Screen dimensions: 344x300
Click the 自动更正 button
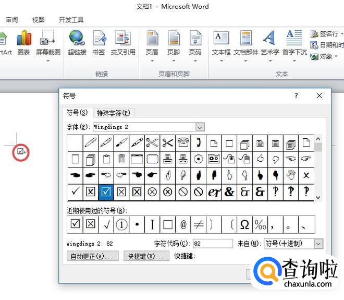[x=93, y=256]
